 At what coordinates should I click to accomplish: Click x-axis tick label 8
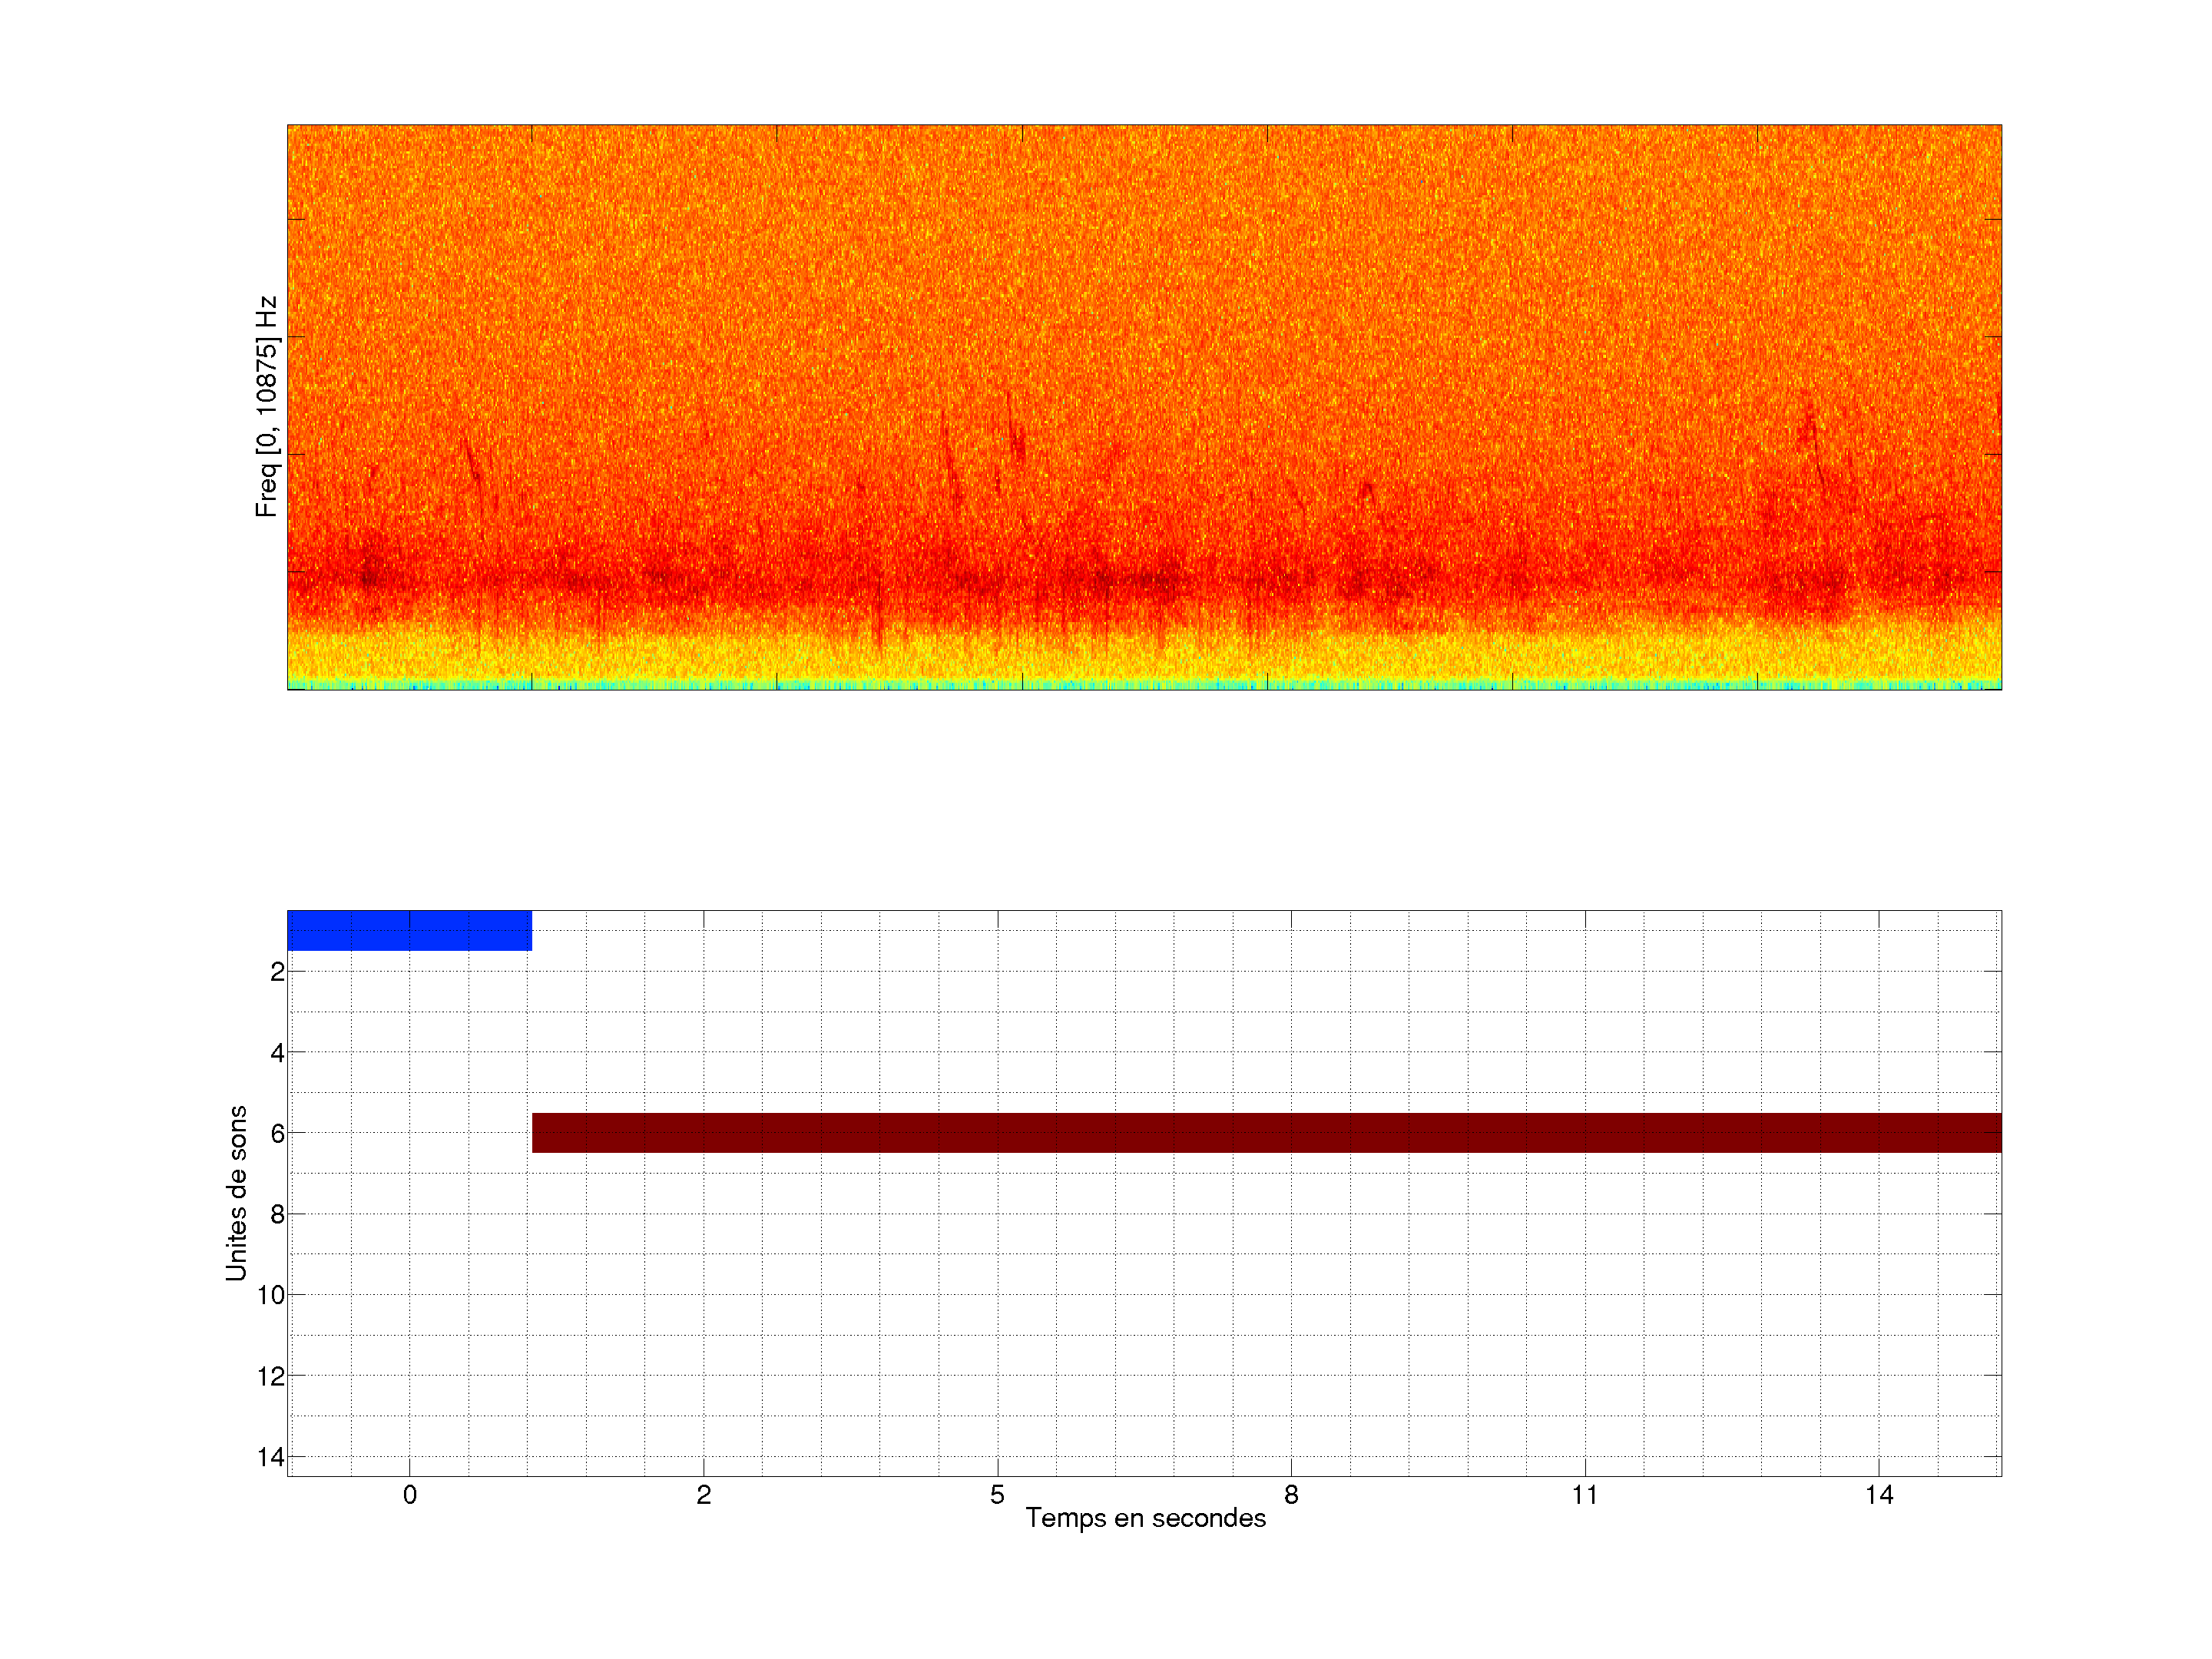[x=1291, y=1495]
